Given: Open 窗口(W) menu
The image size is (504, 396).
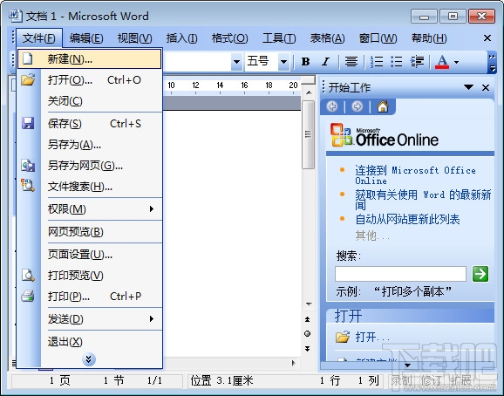Looking at the screenshot, I should (378, 38).
